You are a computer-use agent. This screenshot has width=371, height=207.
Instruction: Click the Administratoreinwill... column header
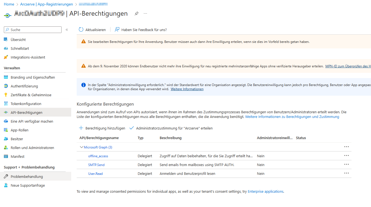[x=275, y=138]
